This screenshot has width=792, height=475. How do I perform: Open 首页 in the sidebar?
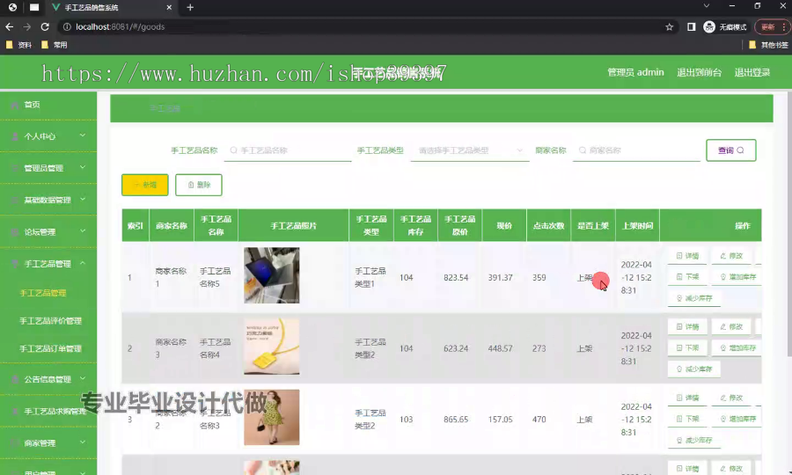pyautogui.click(x=48, y=105)
